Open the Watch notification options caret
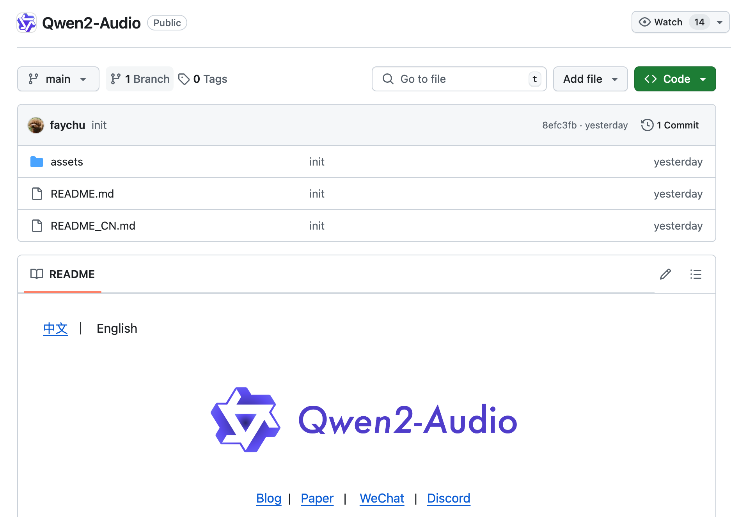This screenshot has height=517, width=731. pyautogui.click(x=720, y=22)
